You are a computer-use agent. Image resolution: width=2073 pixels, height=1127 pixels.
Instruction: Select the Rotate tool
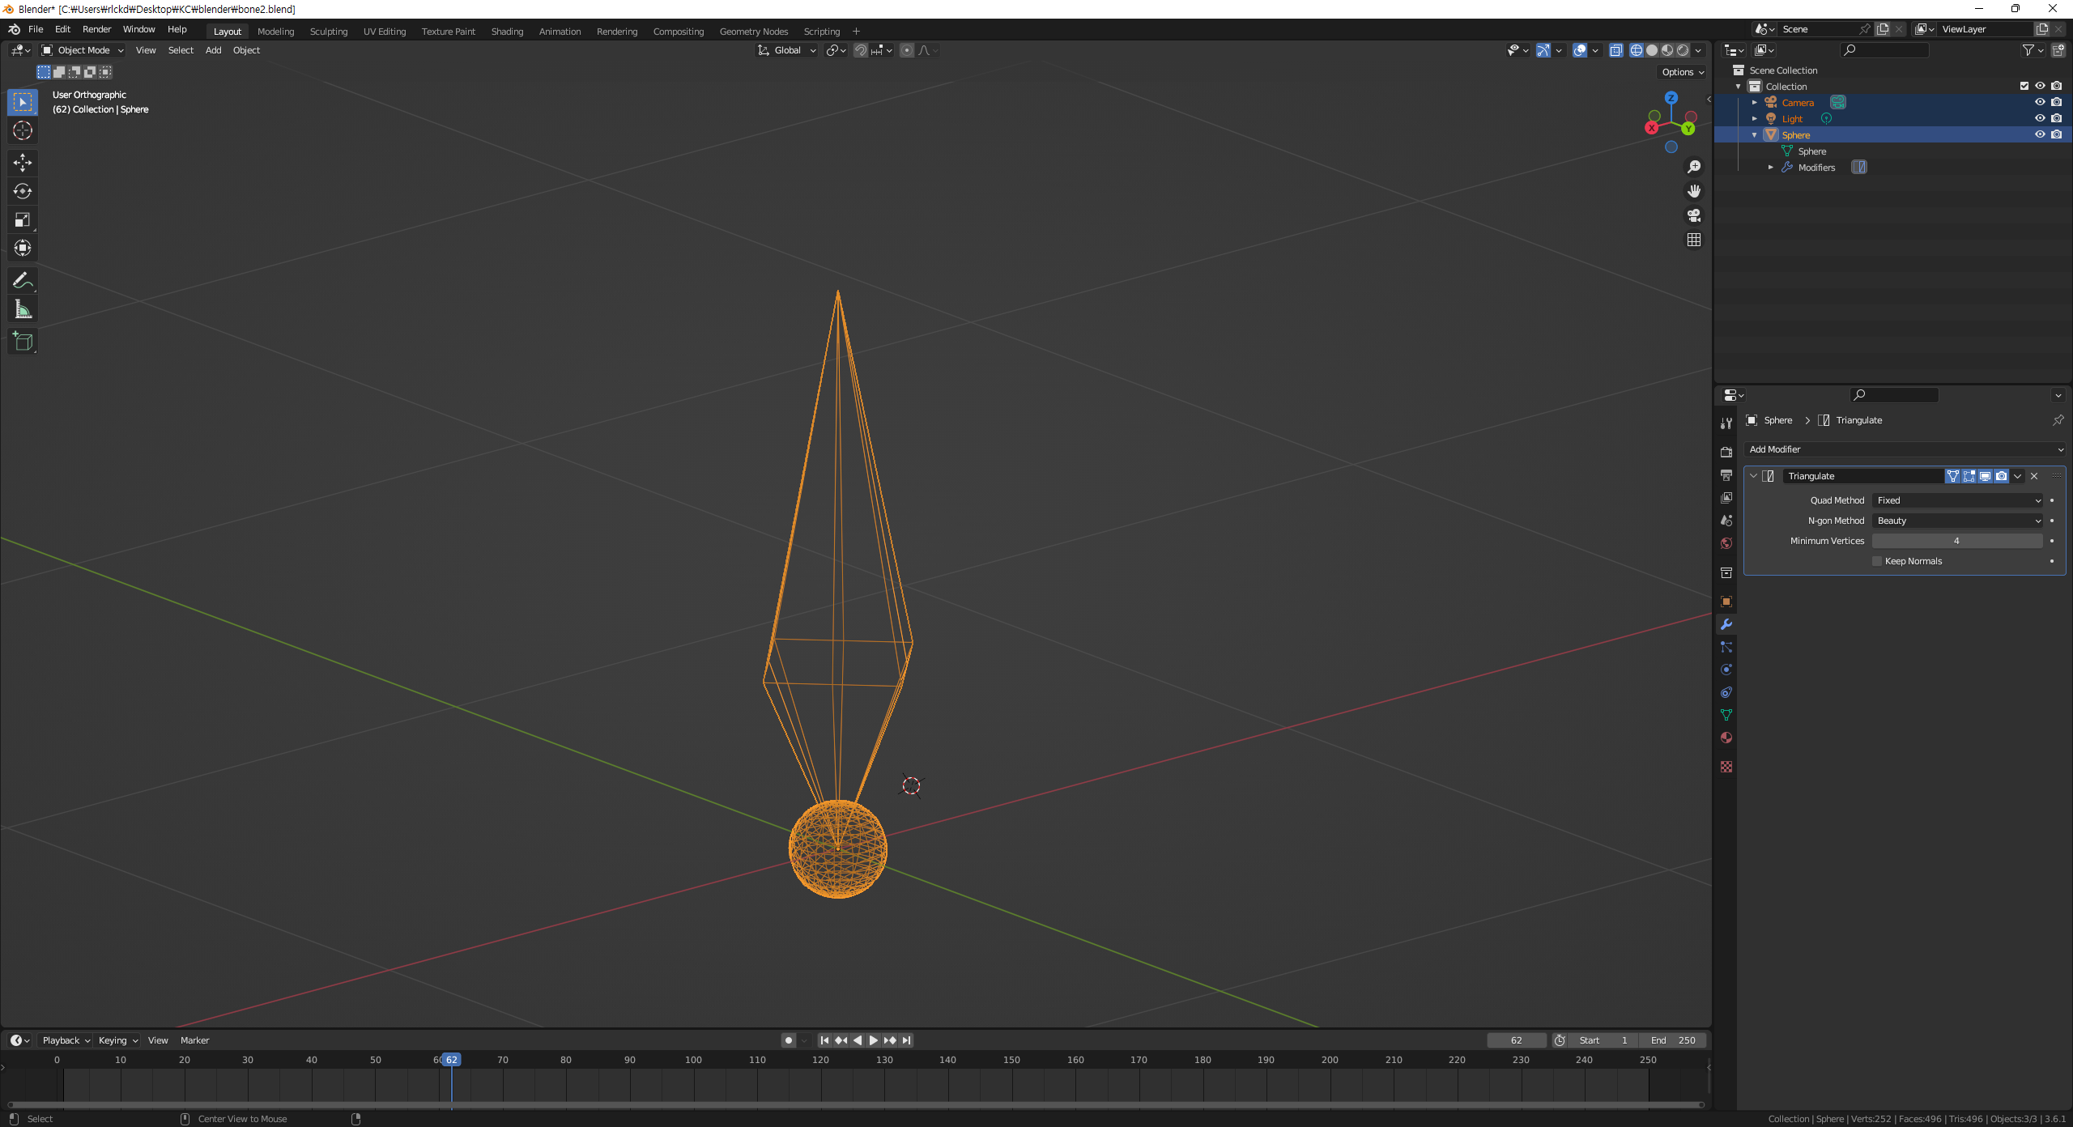23,191
